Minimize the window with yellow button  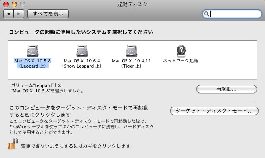click(14, 4)
